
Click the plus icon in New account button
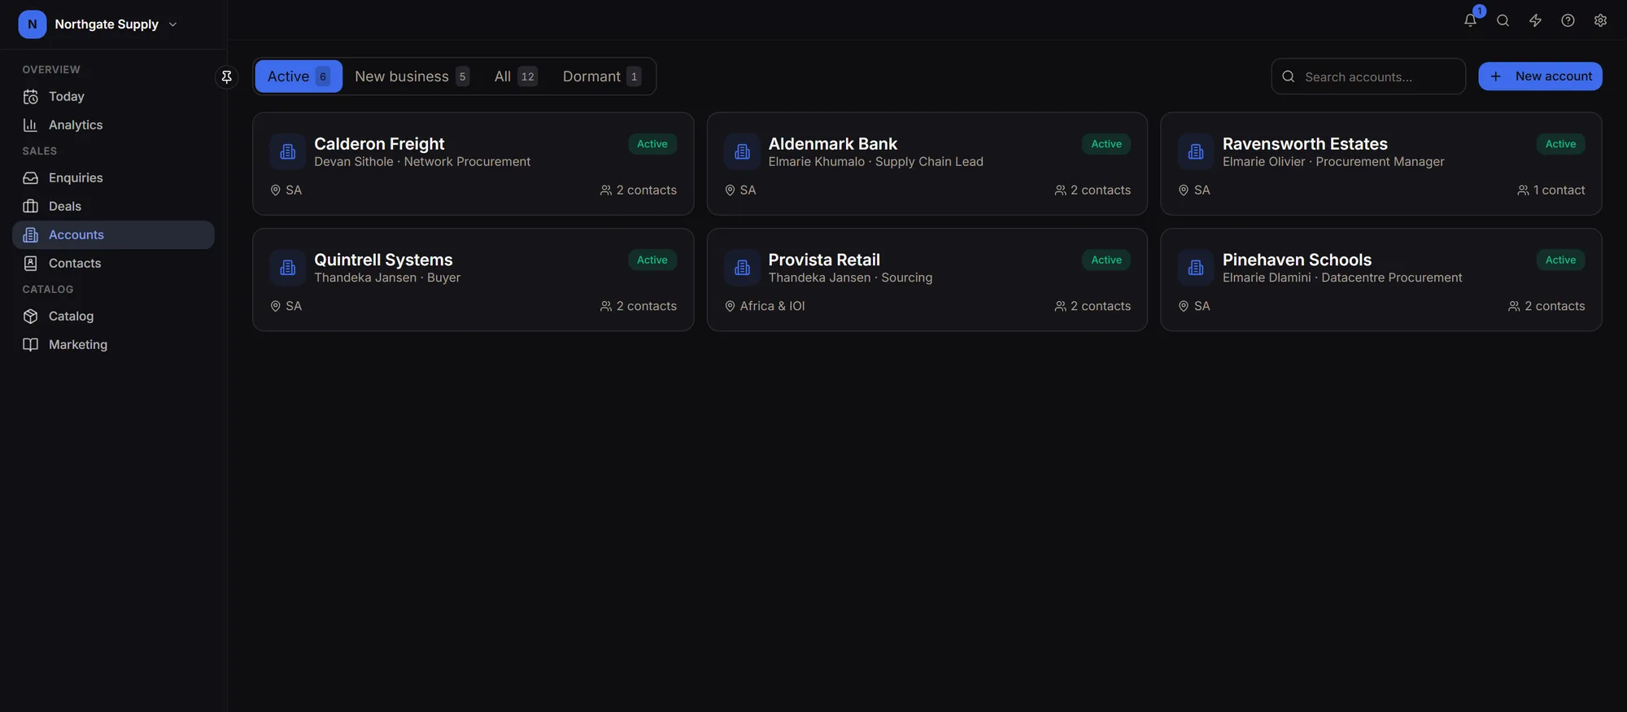pos(1495,76)
